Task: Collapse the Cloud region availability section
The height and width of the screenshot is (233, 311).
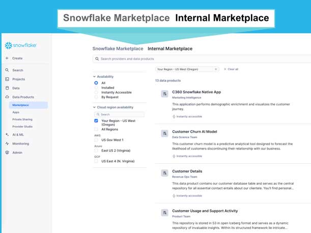Action: (x=94, y=107)
